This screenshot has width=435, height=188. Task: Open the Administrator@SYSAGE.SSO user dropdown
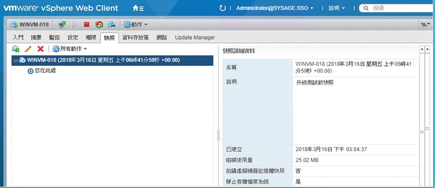tap(275, 8)
